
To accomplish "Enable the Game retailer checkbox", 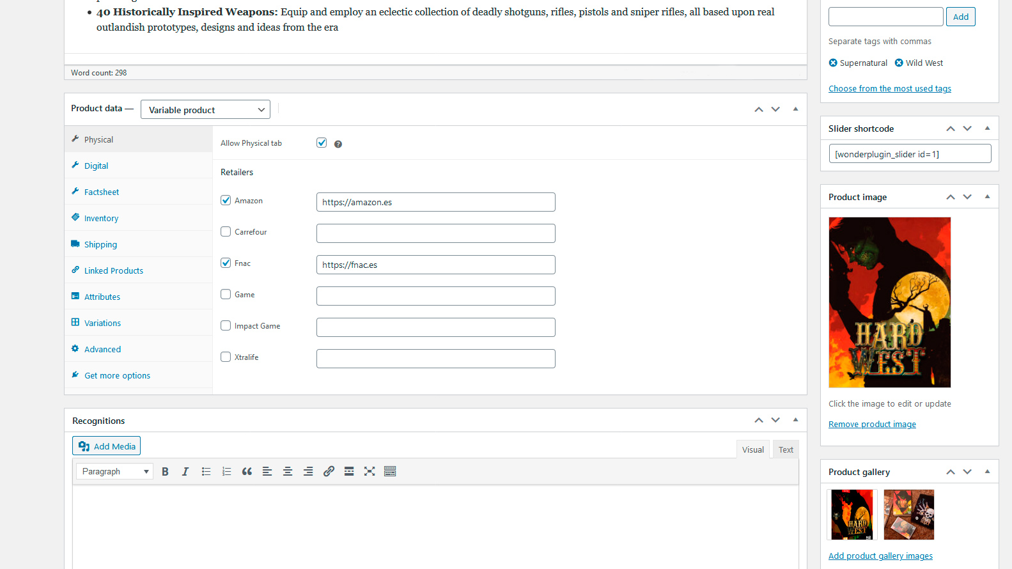I will [x=226, y=294].
